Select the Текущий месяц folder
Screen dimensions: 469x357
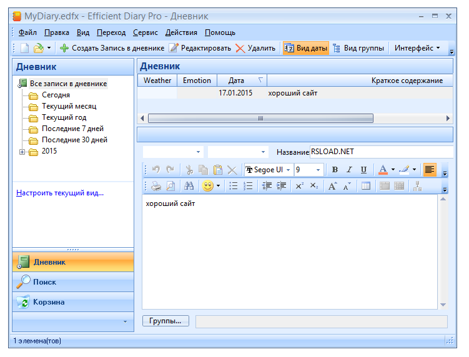[x=69, y=106]
